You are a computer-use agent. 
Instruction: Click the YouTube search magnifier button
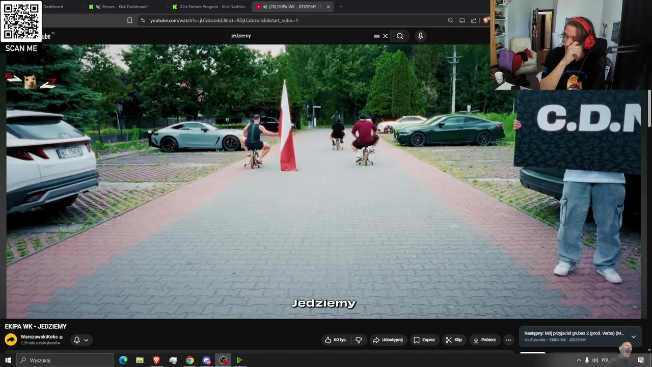[400, 36]
